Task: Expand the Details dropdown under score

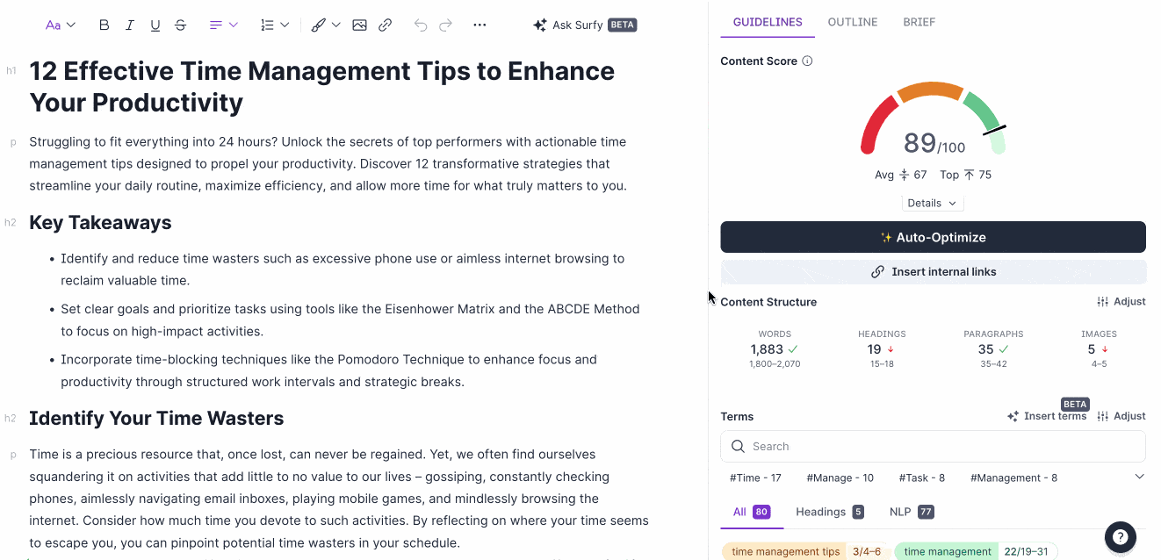Action: point(932,203)
